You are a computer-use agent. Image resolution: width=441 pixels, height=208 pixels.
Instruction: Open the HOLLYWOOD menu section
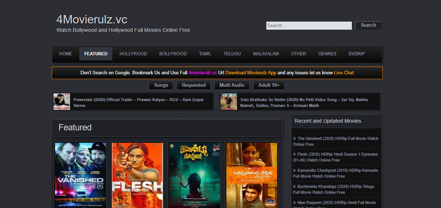(x=133, y=54)
